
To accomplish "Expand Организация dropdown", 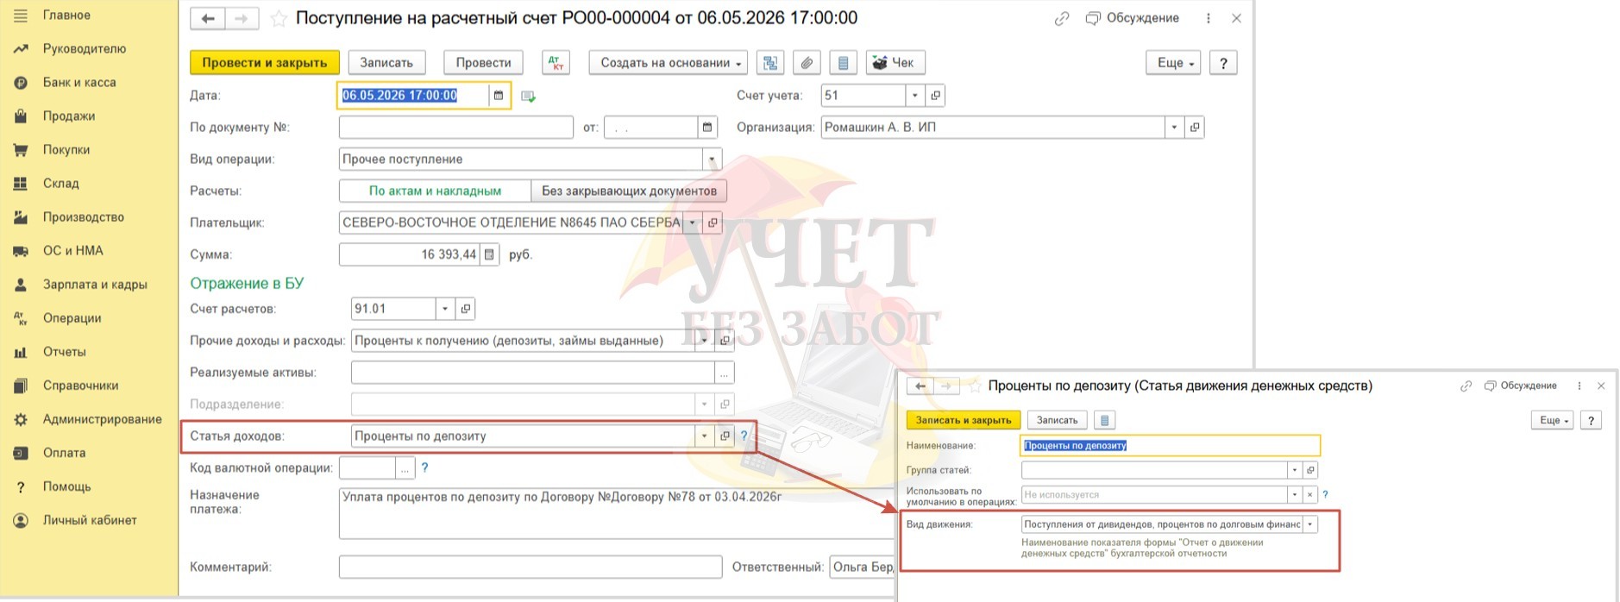I will coord(1173,128).
